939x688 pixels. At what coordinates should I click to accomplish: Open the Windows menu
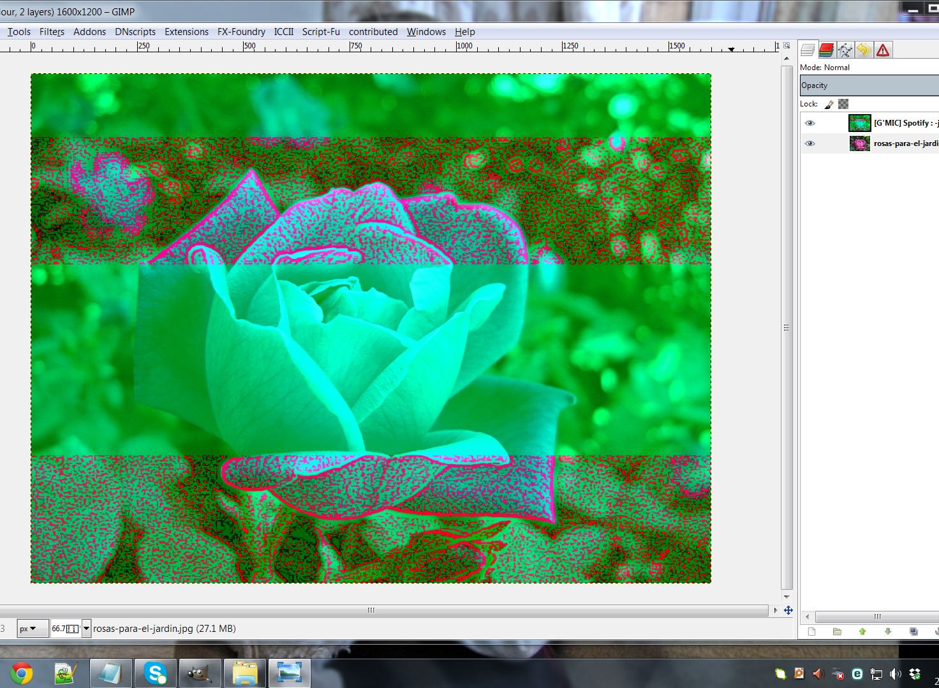coord(426,32)
